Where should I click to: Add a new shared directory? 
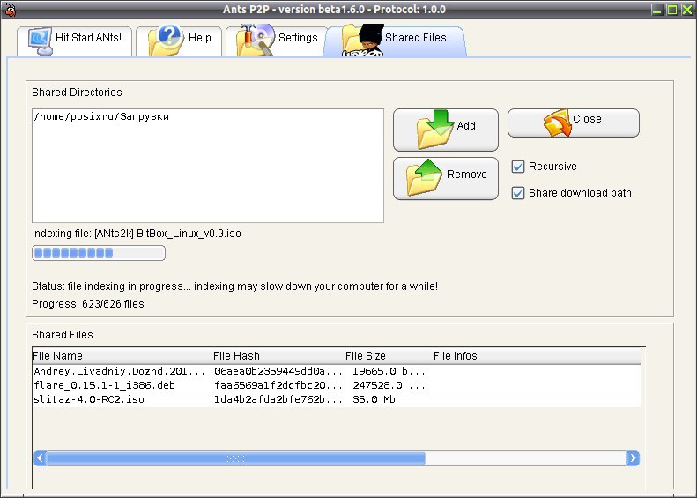pos(445,130)
